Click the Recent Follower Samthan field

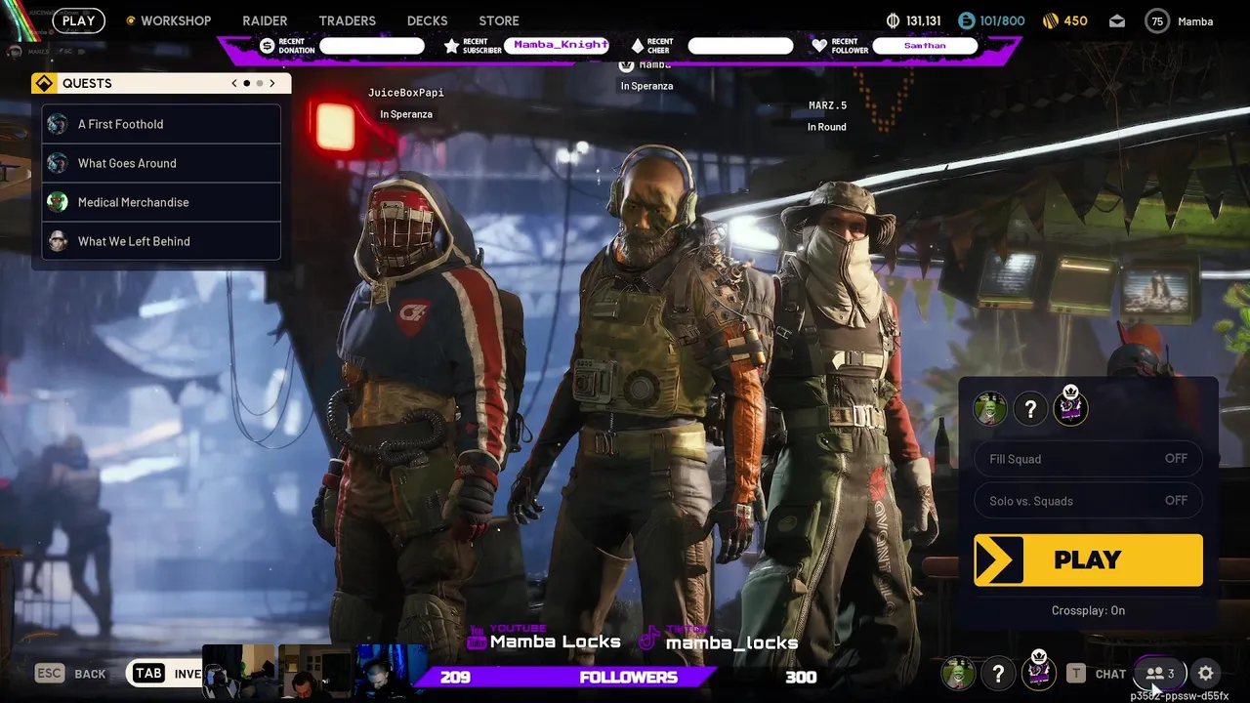pyautogui.click(x=925, y=46)
